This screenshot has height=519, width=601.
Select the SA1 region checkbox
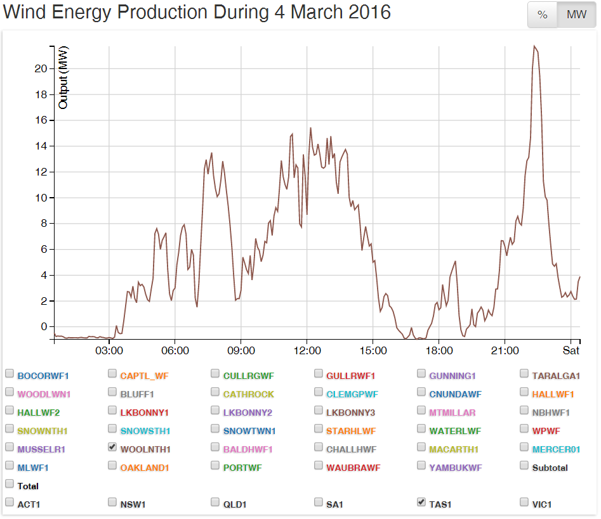pyautogui.click(x=319, y=502)
